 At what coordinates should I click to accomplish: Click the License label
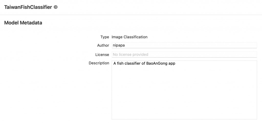click(102, 54)
